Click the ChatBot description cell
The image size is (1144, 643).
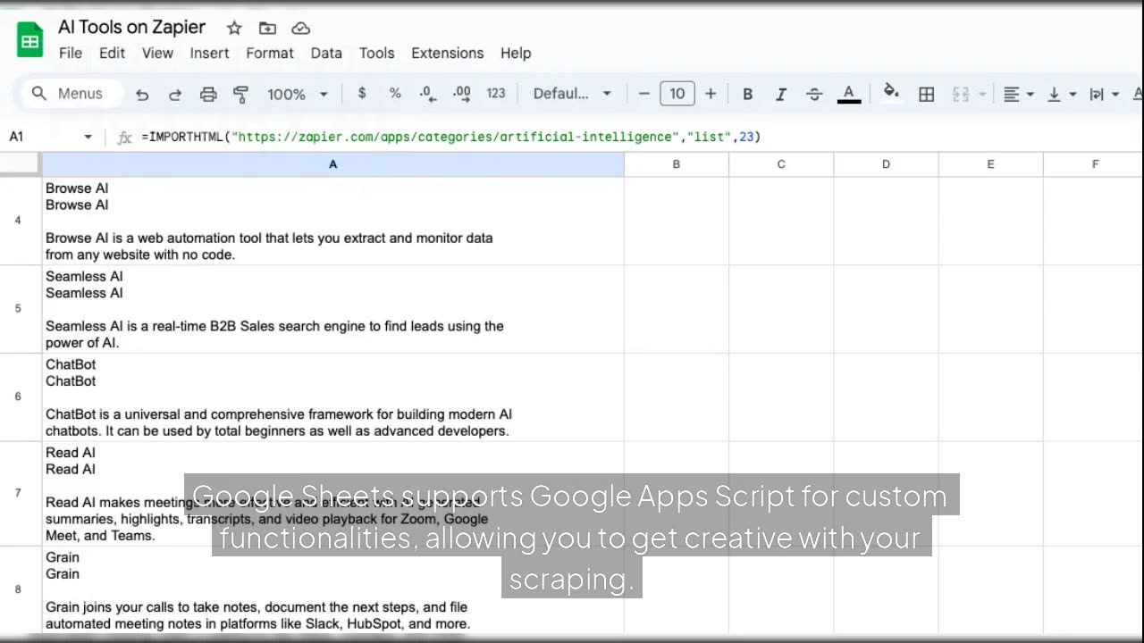click(332, 397)
